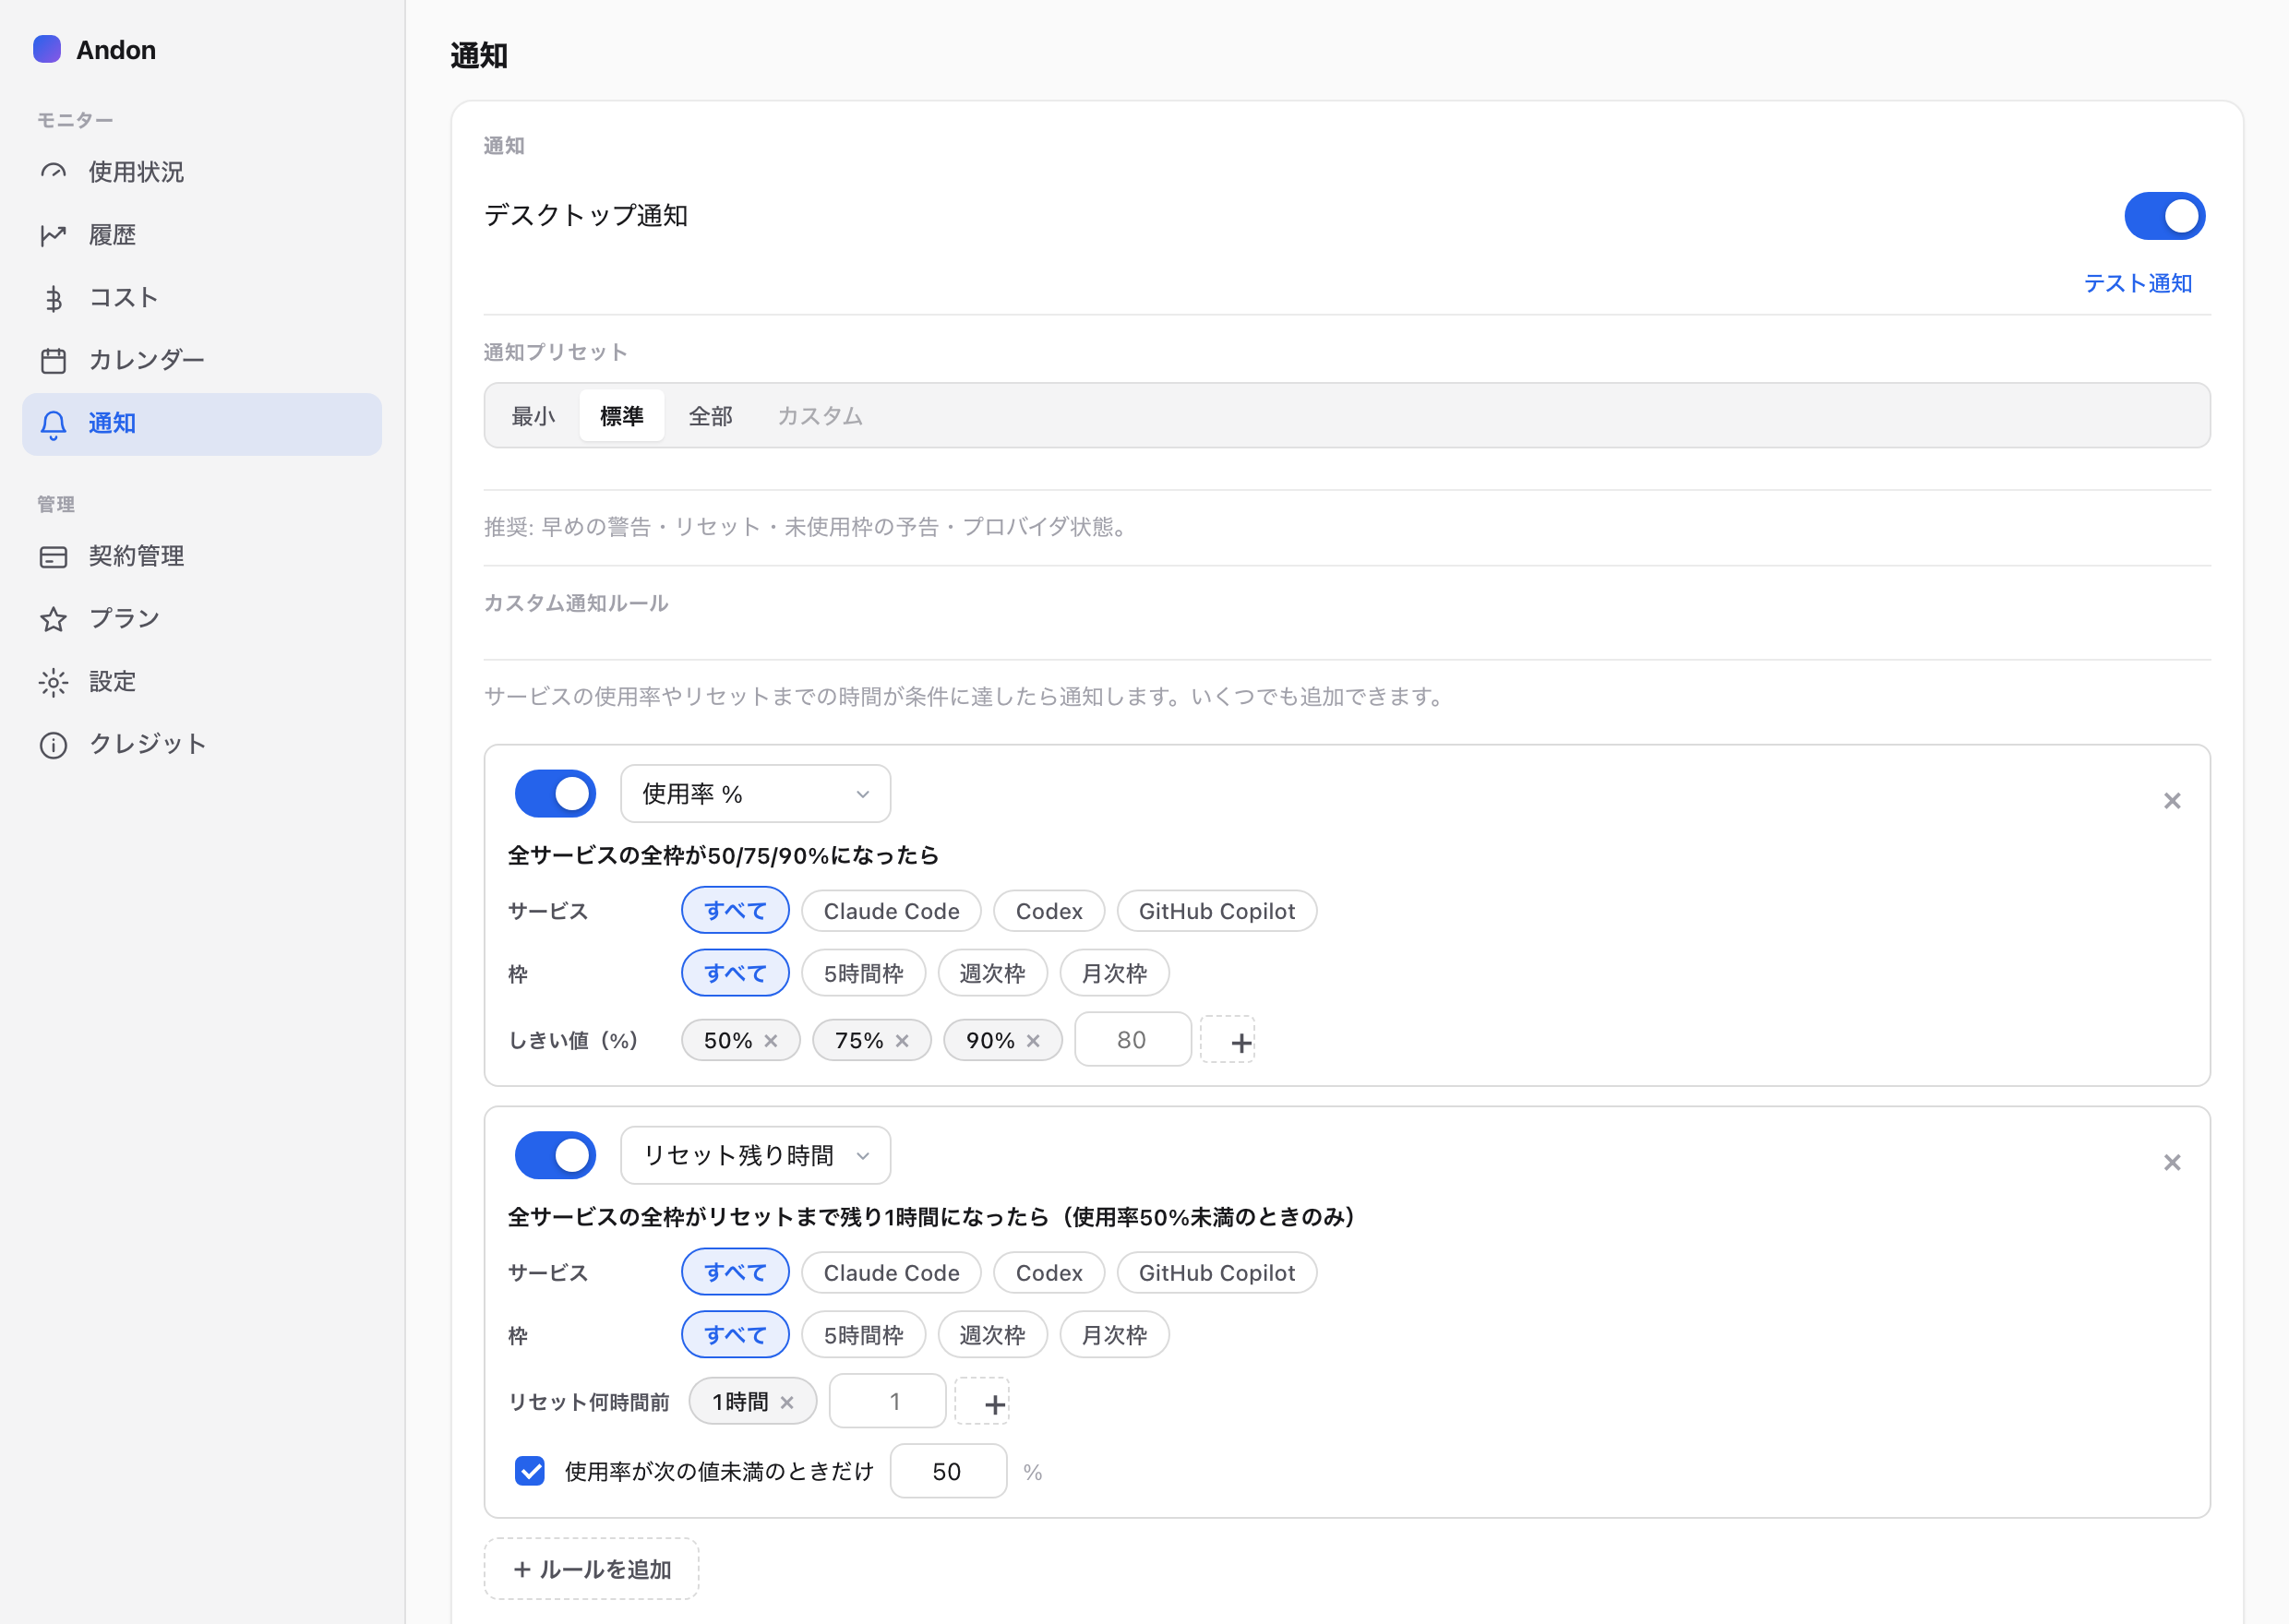Click the hours input showing 1
Viewport: 2289px width, 1624px height.
[x=887, y=1402]
